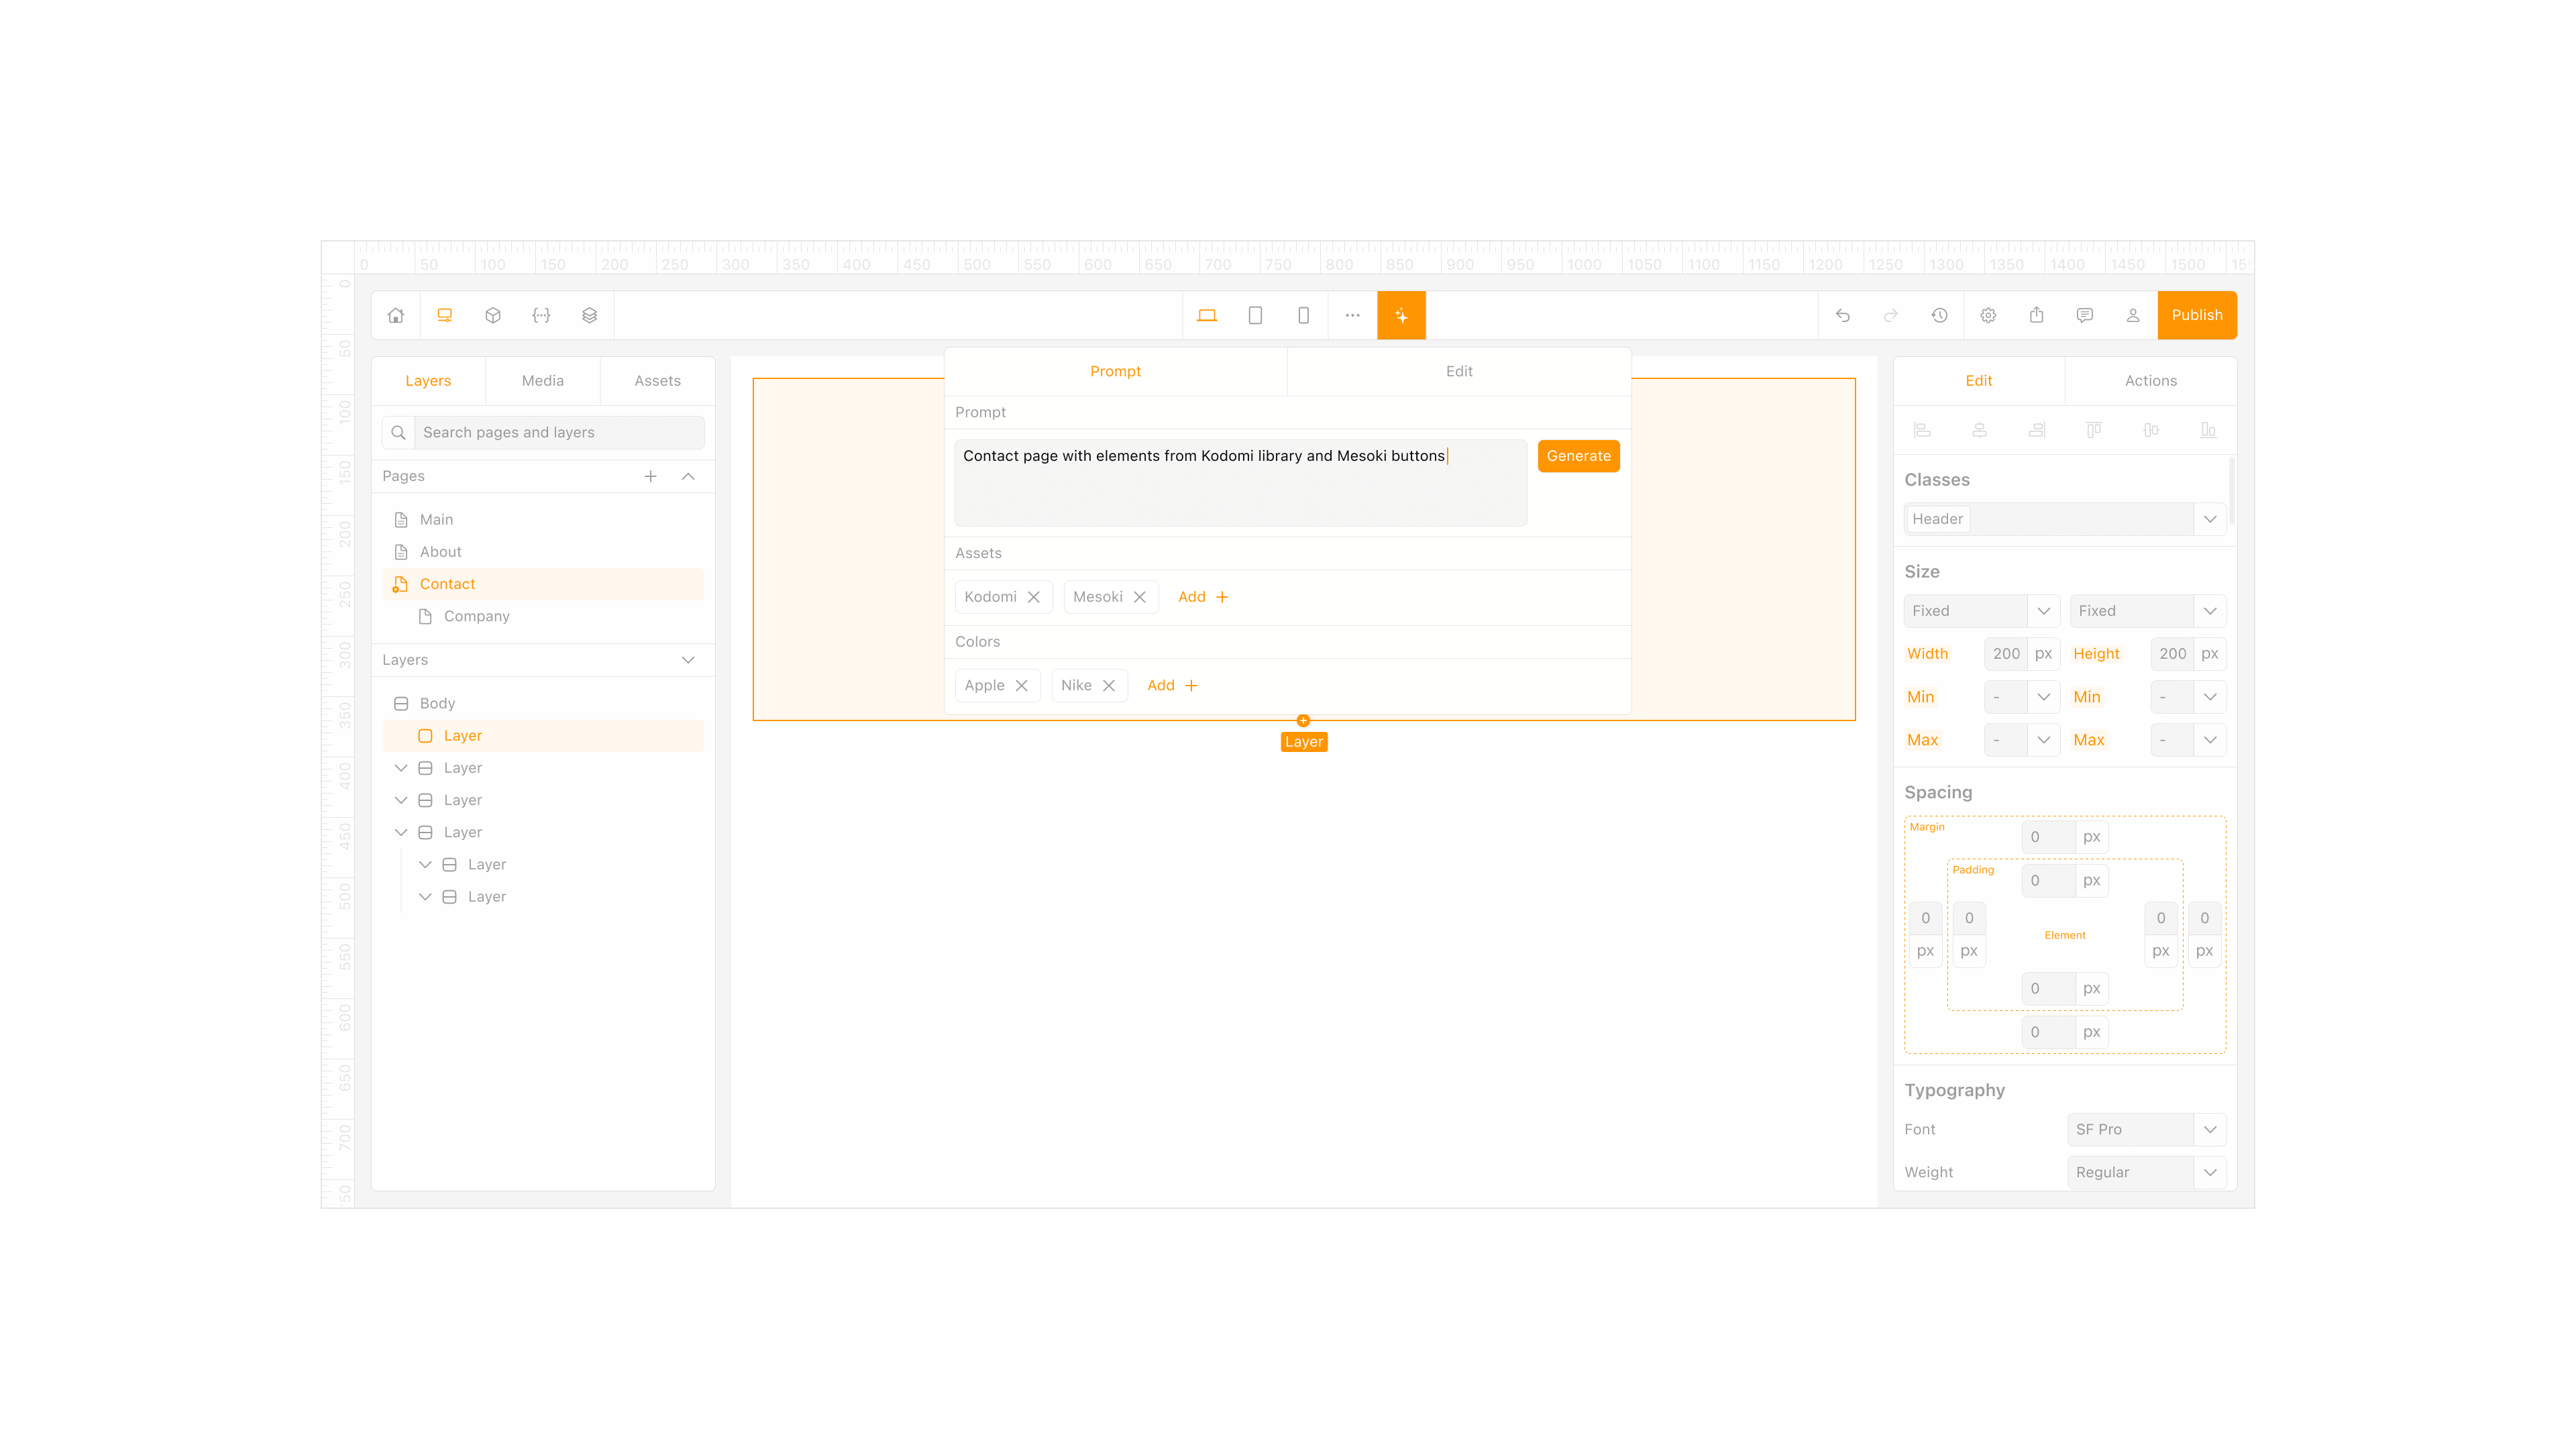The image size is (2576, 1449).
Task: Open the comments icon
Action: coord(2084,315)
